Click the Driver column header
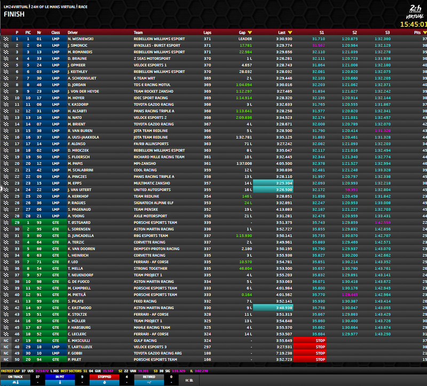Viewport: 427px width, 386px height. tap(73, 33)
